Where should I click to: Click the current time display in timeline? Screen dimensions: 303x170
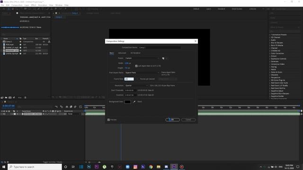pyautogui.click(x=9, y=106)
